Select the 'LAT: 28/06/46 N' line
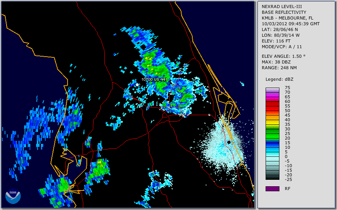 [x=279, y=29]
